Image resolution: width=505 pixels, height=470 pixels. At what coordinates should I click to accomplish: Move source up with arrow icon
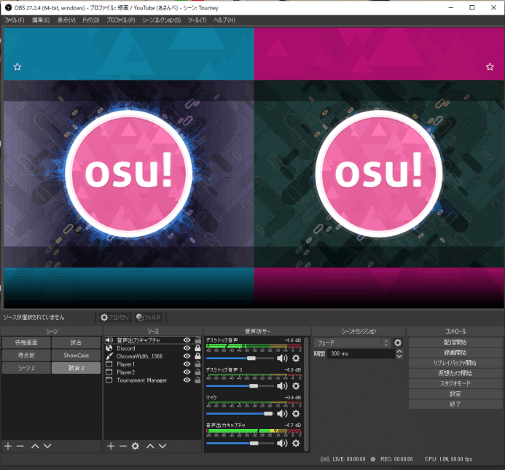pos(150,446)
